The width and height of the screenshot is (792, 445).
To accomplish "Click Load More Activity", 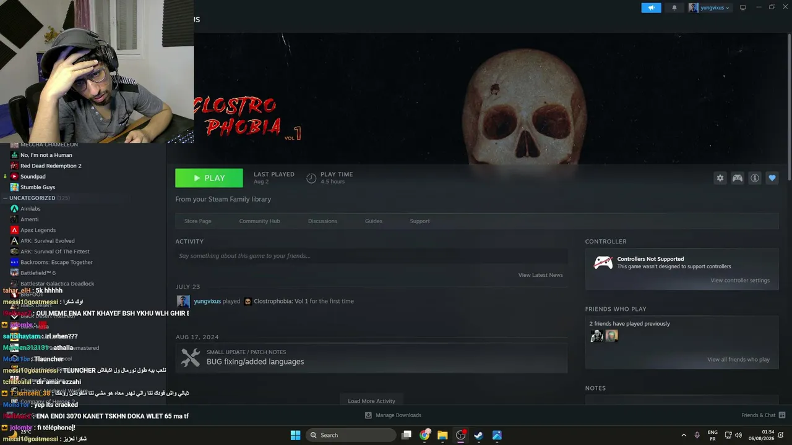I will pyautogui.click(x=371, y=401).
